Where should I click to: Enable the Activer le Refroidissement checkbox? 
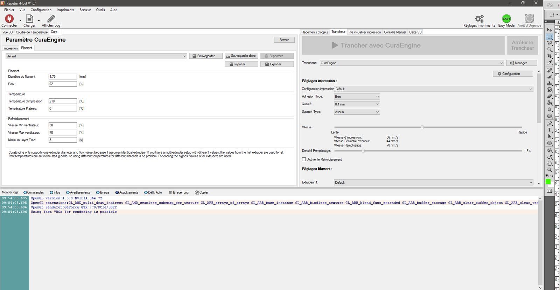304,159
